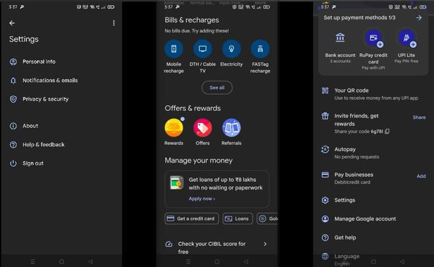Tap Check your CIBIL score for free
434x267 pixels.
(x=212, y=248)
